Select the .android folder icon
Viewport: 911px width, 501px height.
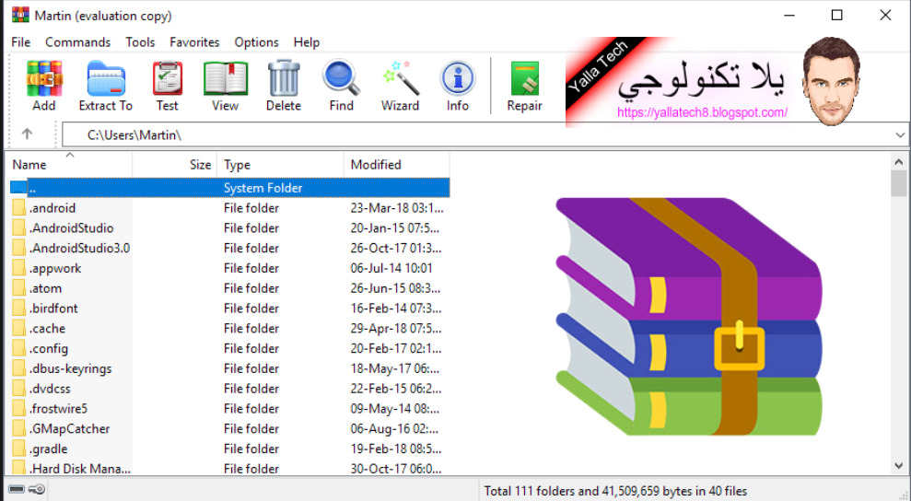click(19, 208)
